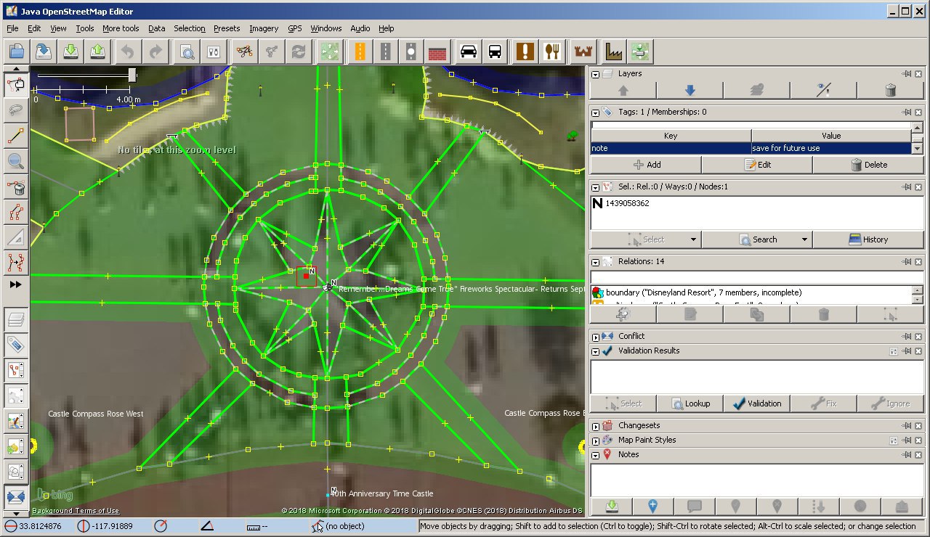Choose the bus preset icon
The width and height of the screenshot is (930, 537).
pos(495,52)
